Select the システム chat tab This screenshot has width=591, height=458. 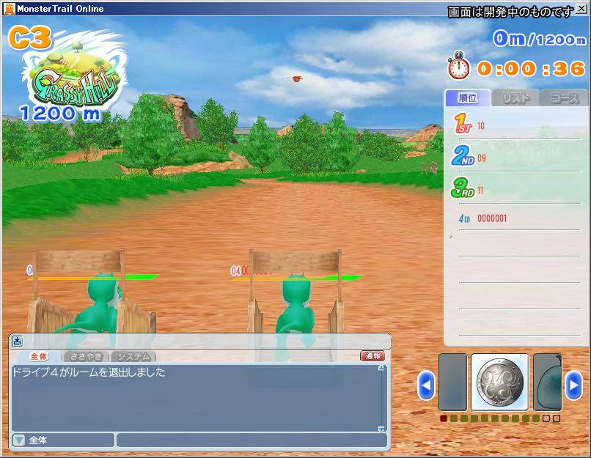[x=133, y=356]
